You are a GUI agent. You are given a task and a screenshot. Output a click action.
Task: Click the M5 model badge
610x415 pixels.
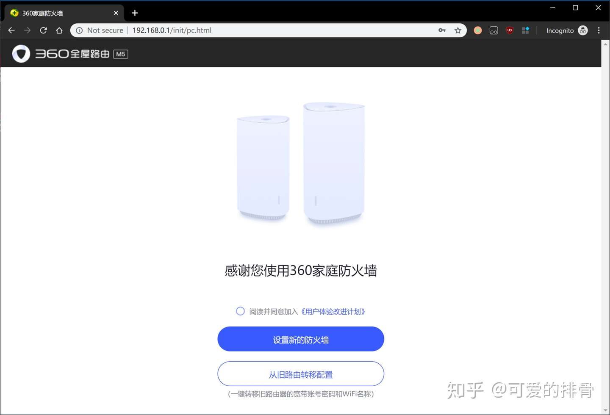click(121, 54)
